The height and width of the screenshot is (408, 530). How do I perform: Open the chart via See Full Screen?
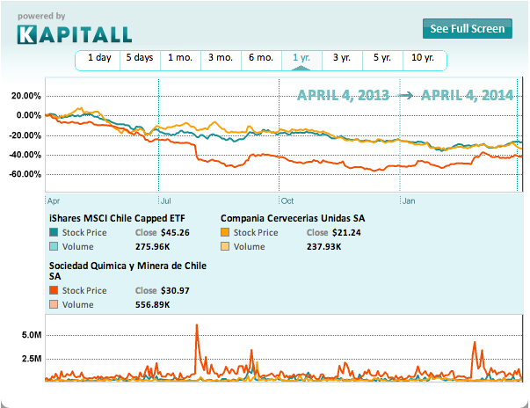(467, 29)
